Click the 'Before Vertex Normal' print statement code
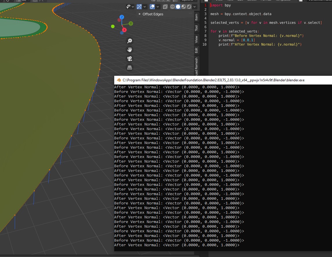 [261, 36]
